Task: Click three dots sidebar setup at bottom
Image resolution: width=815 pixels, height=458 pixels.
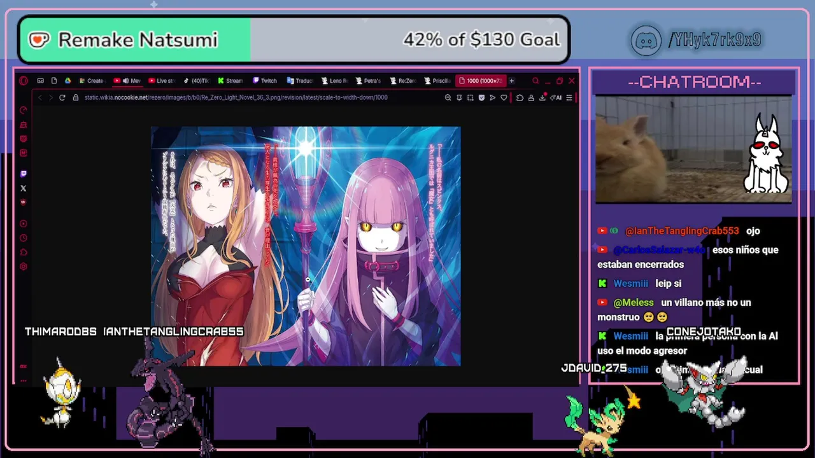Action: tap(24, 380)
